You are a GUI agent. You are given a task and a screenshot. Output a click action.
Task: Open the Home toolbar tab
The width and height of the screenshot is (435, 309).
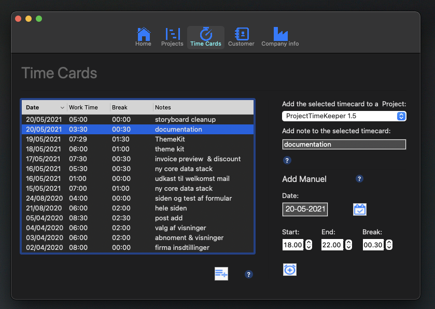[x=143, y=37]
